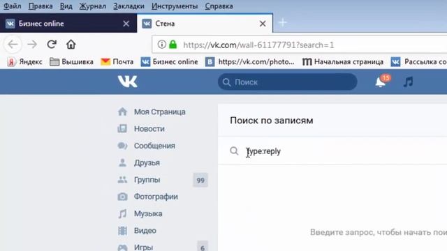Open a new browser tab
Screen dimensions: 447x251
(x=282, y=22)
